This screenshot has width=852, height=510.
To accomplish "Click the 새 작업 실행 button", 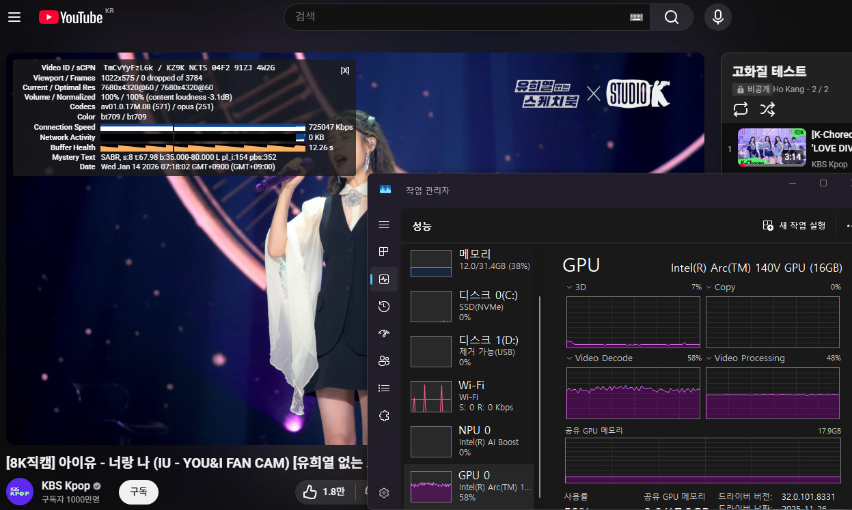I will [x=794, y=225].
